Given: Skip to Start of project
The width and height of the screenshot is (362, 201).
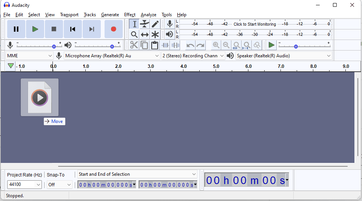Looking at the screenshot, I should click(73, 29).
